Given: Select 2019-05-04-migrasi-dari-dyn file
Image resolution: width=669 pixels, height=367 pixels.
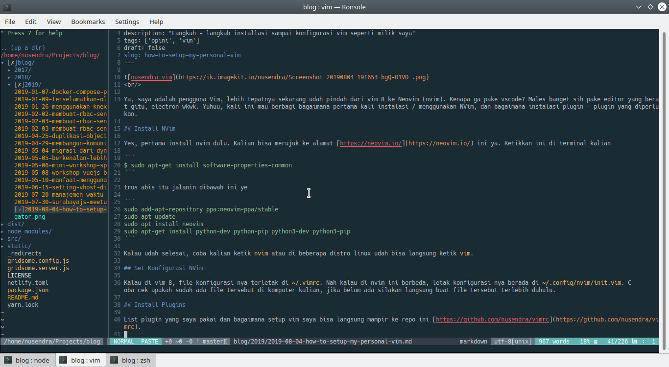Looking at the screenshot, I should pyautogui.click(x=61, y=151).
